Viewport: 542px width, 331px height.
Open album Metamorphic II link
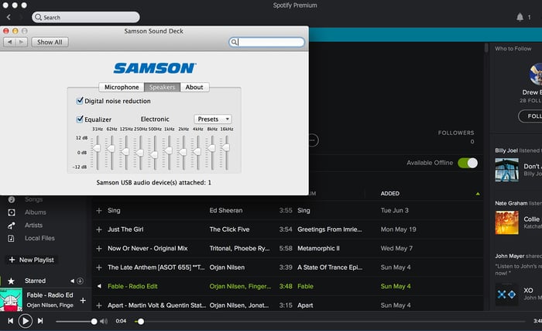pos(318,249)
